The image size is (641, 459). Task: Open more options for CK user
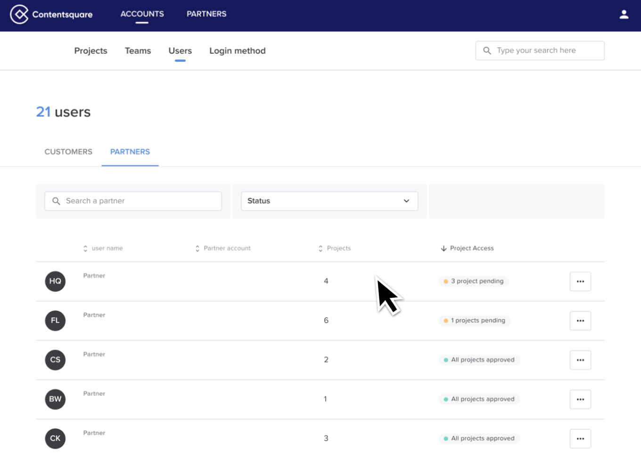580,439
